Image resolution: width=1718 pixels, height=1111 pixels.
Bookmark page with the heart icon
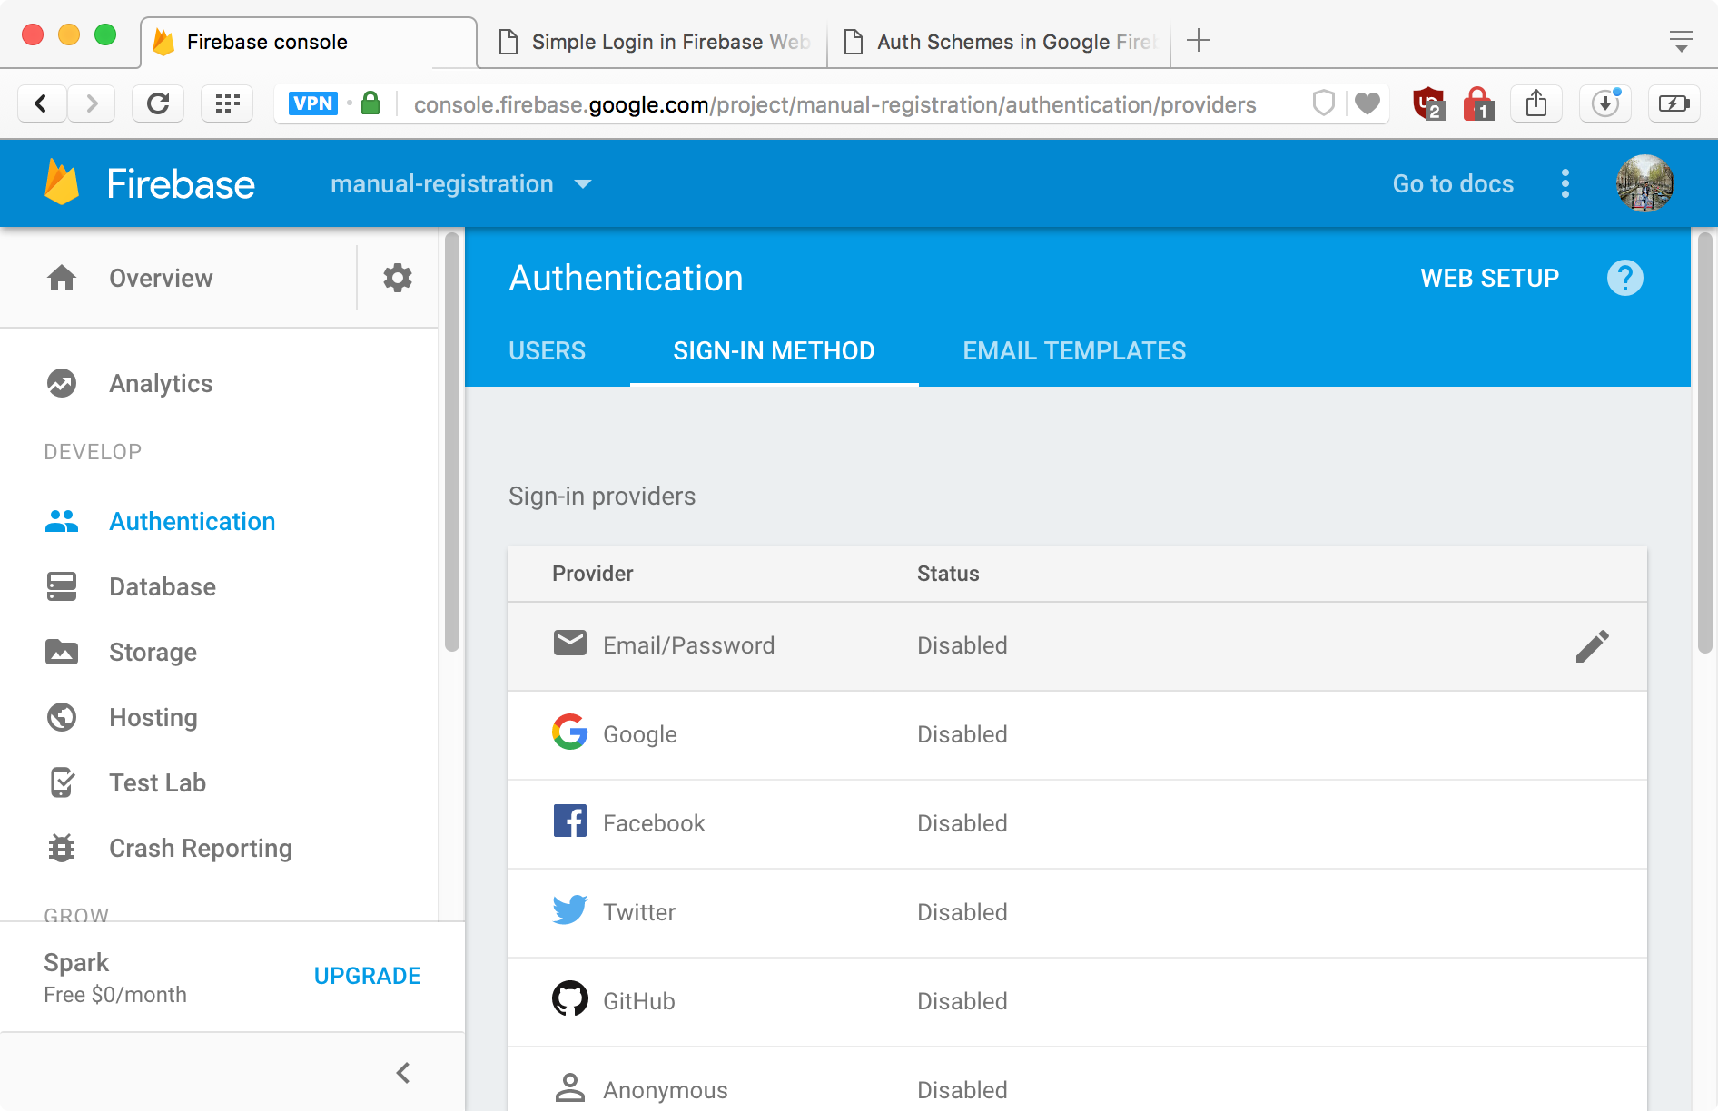click(x=1367, y=103)
